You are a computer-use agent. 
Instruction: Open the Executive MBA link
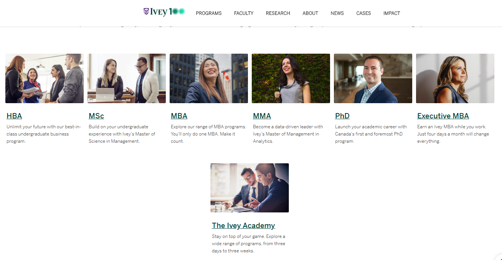coord(443,116)
